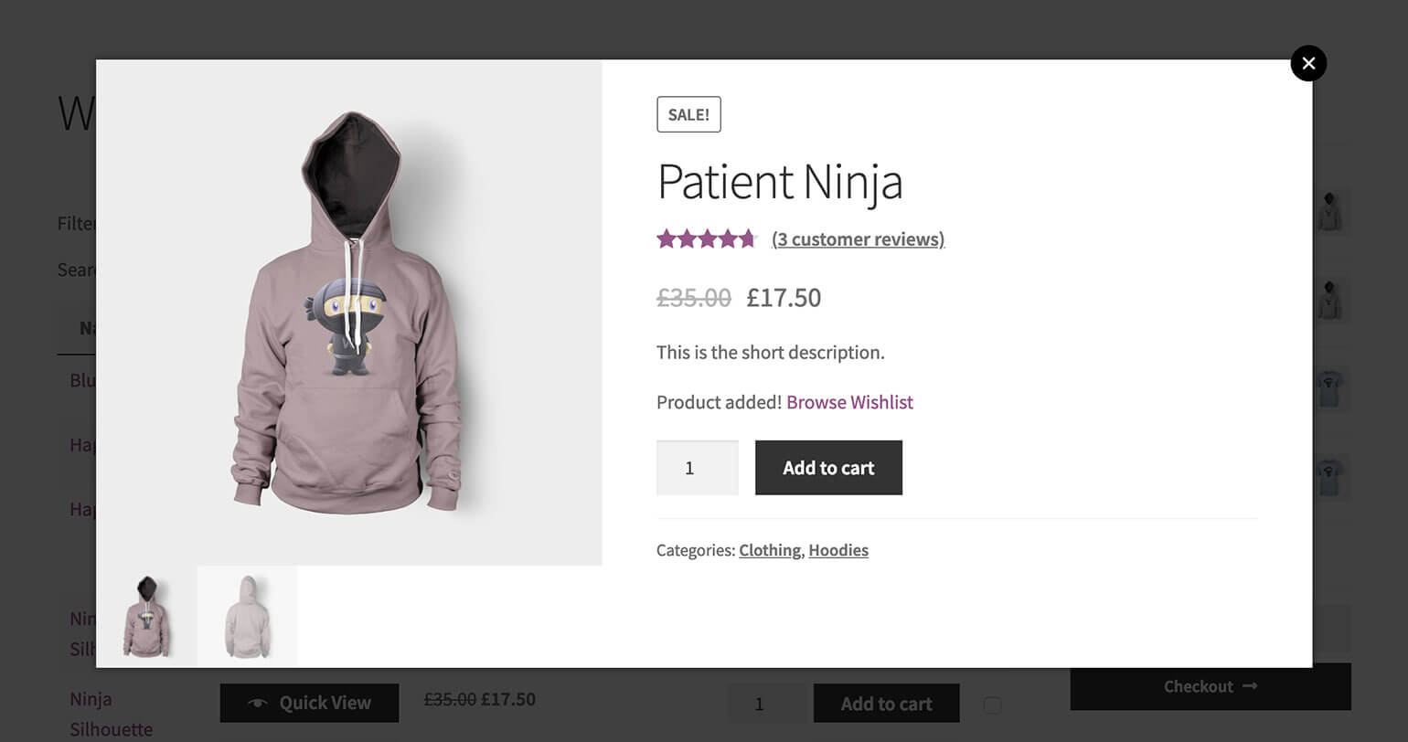Click the arrow icon on Checkout button
The height and width of the screenshot is (742, 1408).
coord(1250,686)
